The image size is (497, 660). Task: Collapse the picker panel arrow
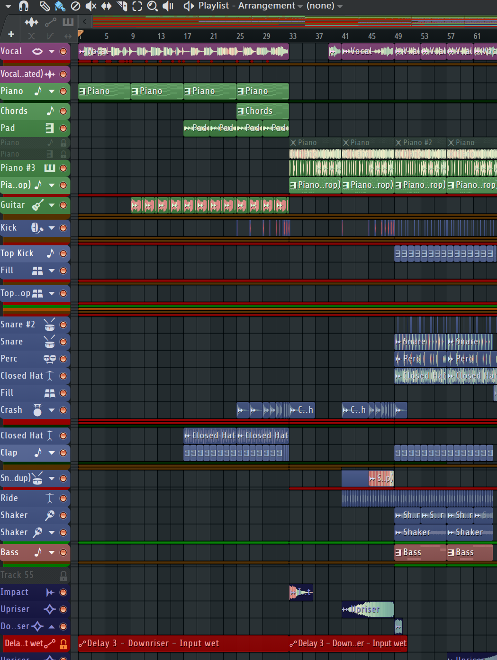pyautogui.click(x=84, y=21)
